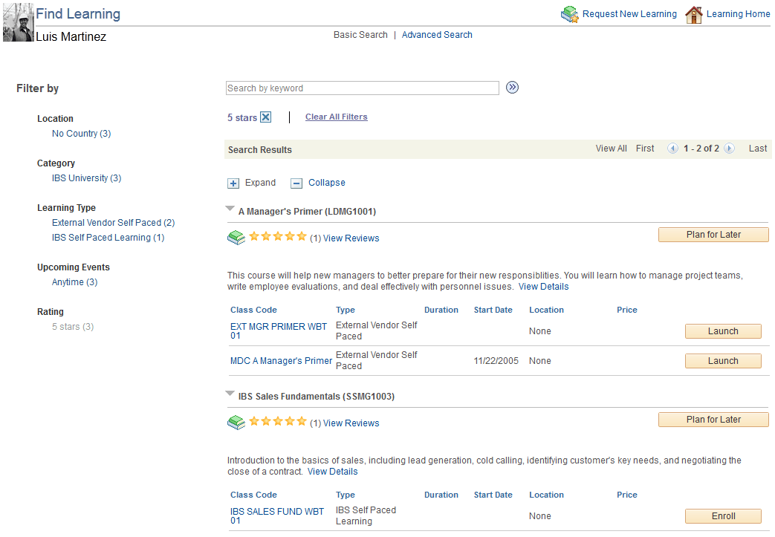Click the books icon beside A Manager's Primer rating

coord(236,237)
